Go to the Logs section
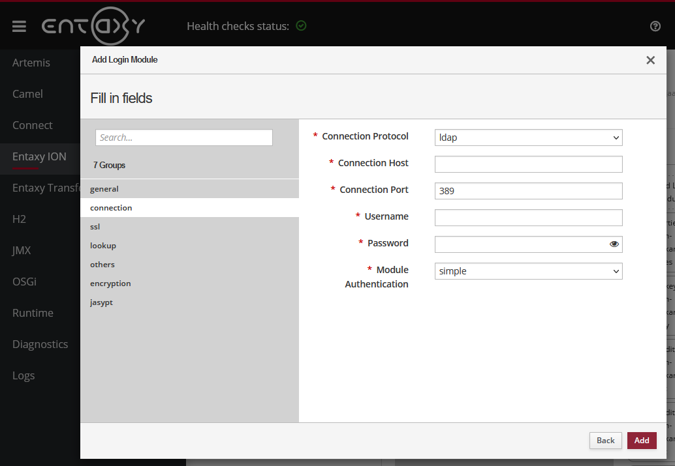 [x=24, y=375]
